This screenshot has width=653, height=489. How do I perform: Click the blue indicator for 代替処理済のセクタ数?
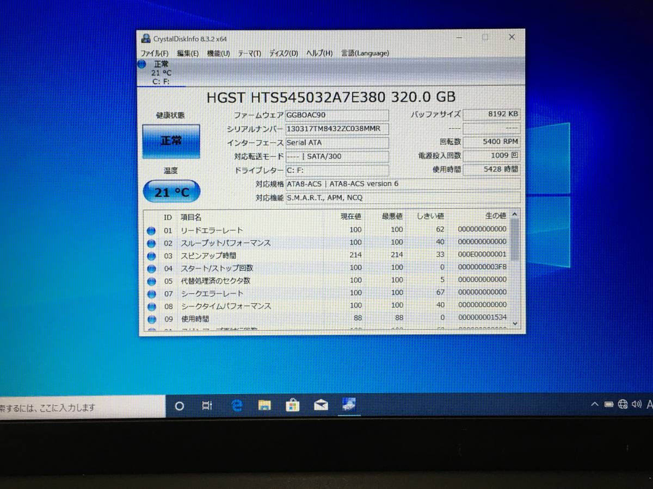click(151, 280)
